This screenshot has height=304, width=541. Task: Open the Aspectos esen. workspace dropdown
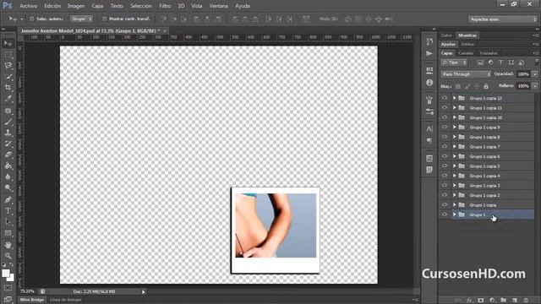[x=503, y=19]
